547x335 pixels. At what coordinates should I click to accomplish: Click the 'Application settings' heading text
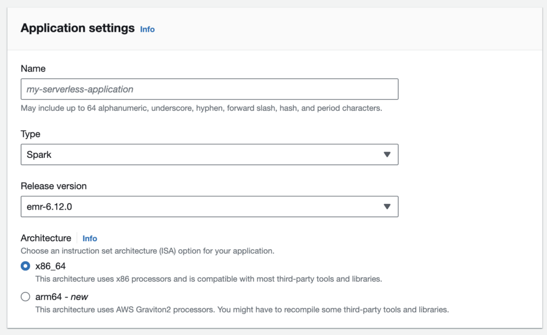point(77,28)
